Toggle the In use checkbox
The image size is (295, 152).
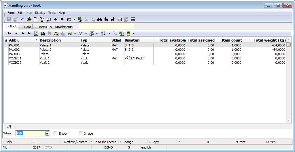click(81, 134)
